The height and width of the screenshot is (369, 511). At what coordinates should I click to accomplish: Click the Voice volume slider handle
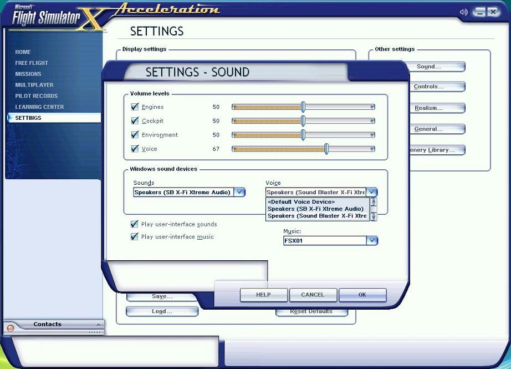tap(326, 149)
